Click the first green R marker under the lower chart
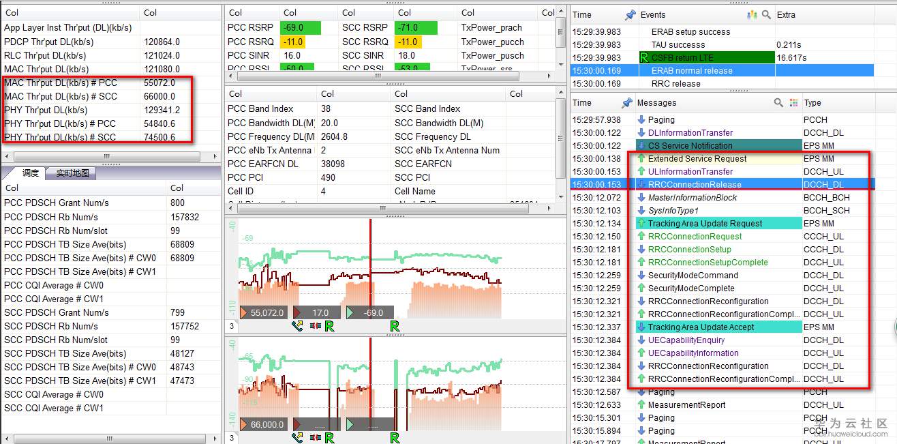 tap(330, 437)
